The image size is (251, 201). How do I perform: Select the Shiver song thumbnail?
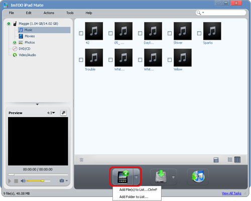pos(183,31)
